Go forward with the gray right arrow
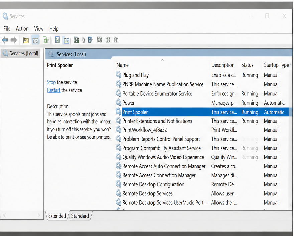This screenshot has width=294, height=236. pos(14,40)
